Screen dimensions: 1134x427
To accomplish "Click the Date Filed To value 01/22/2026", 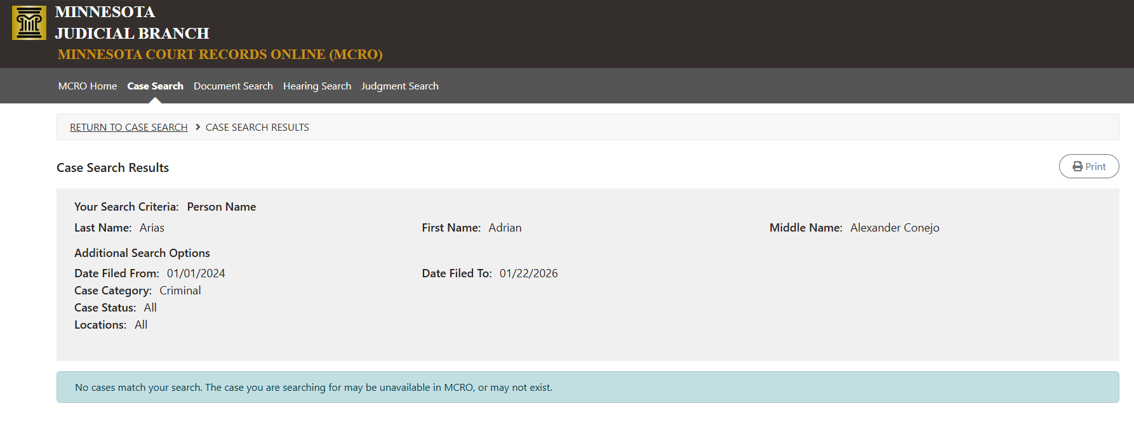I will pyautogui.click(x=528, y=273).
